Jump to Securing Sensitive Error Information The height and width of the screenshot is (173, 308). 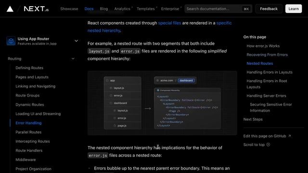point(271,108)
